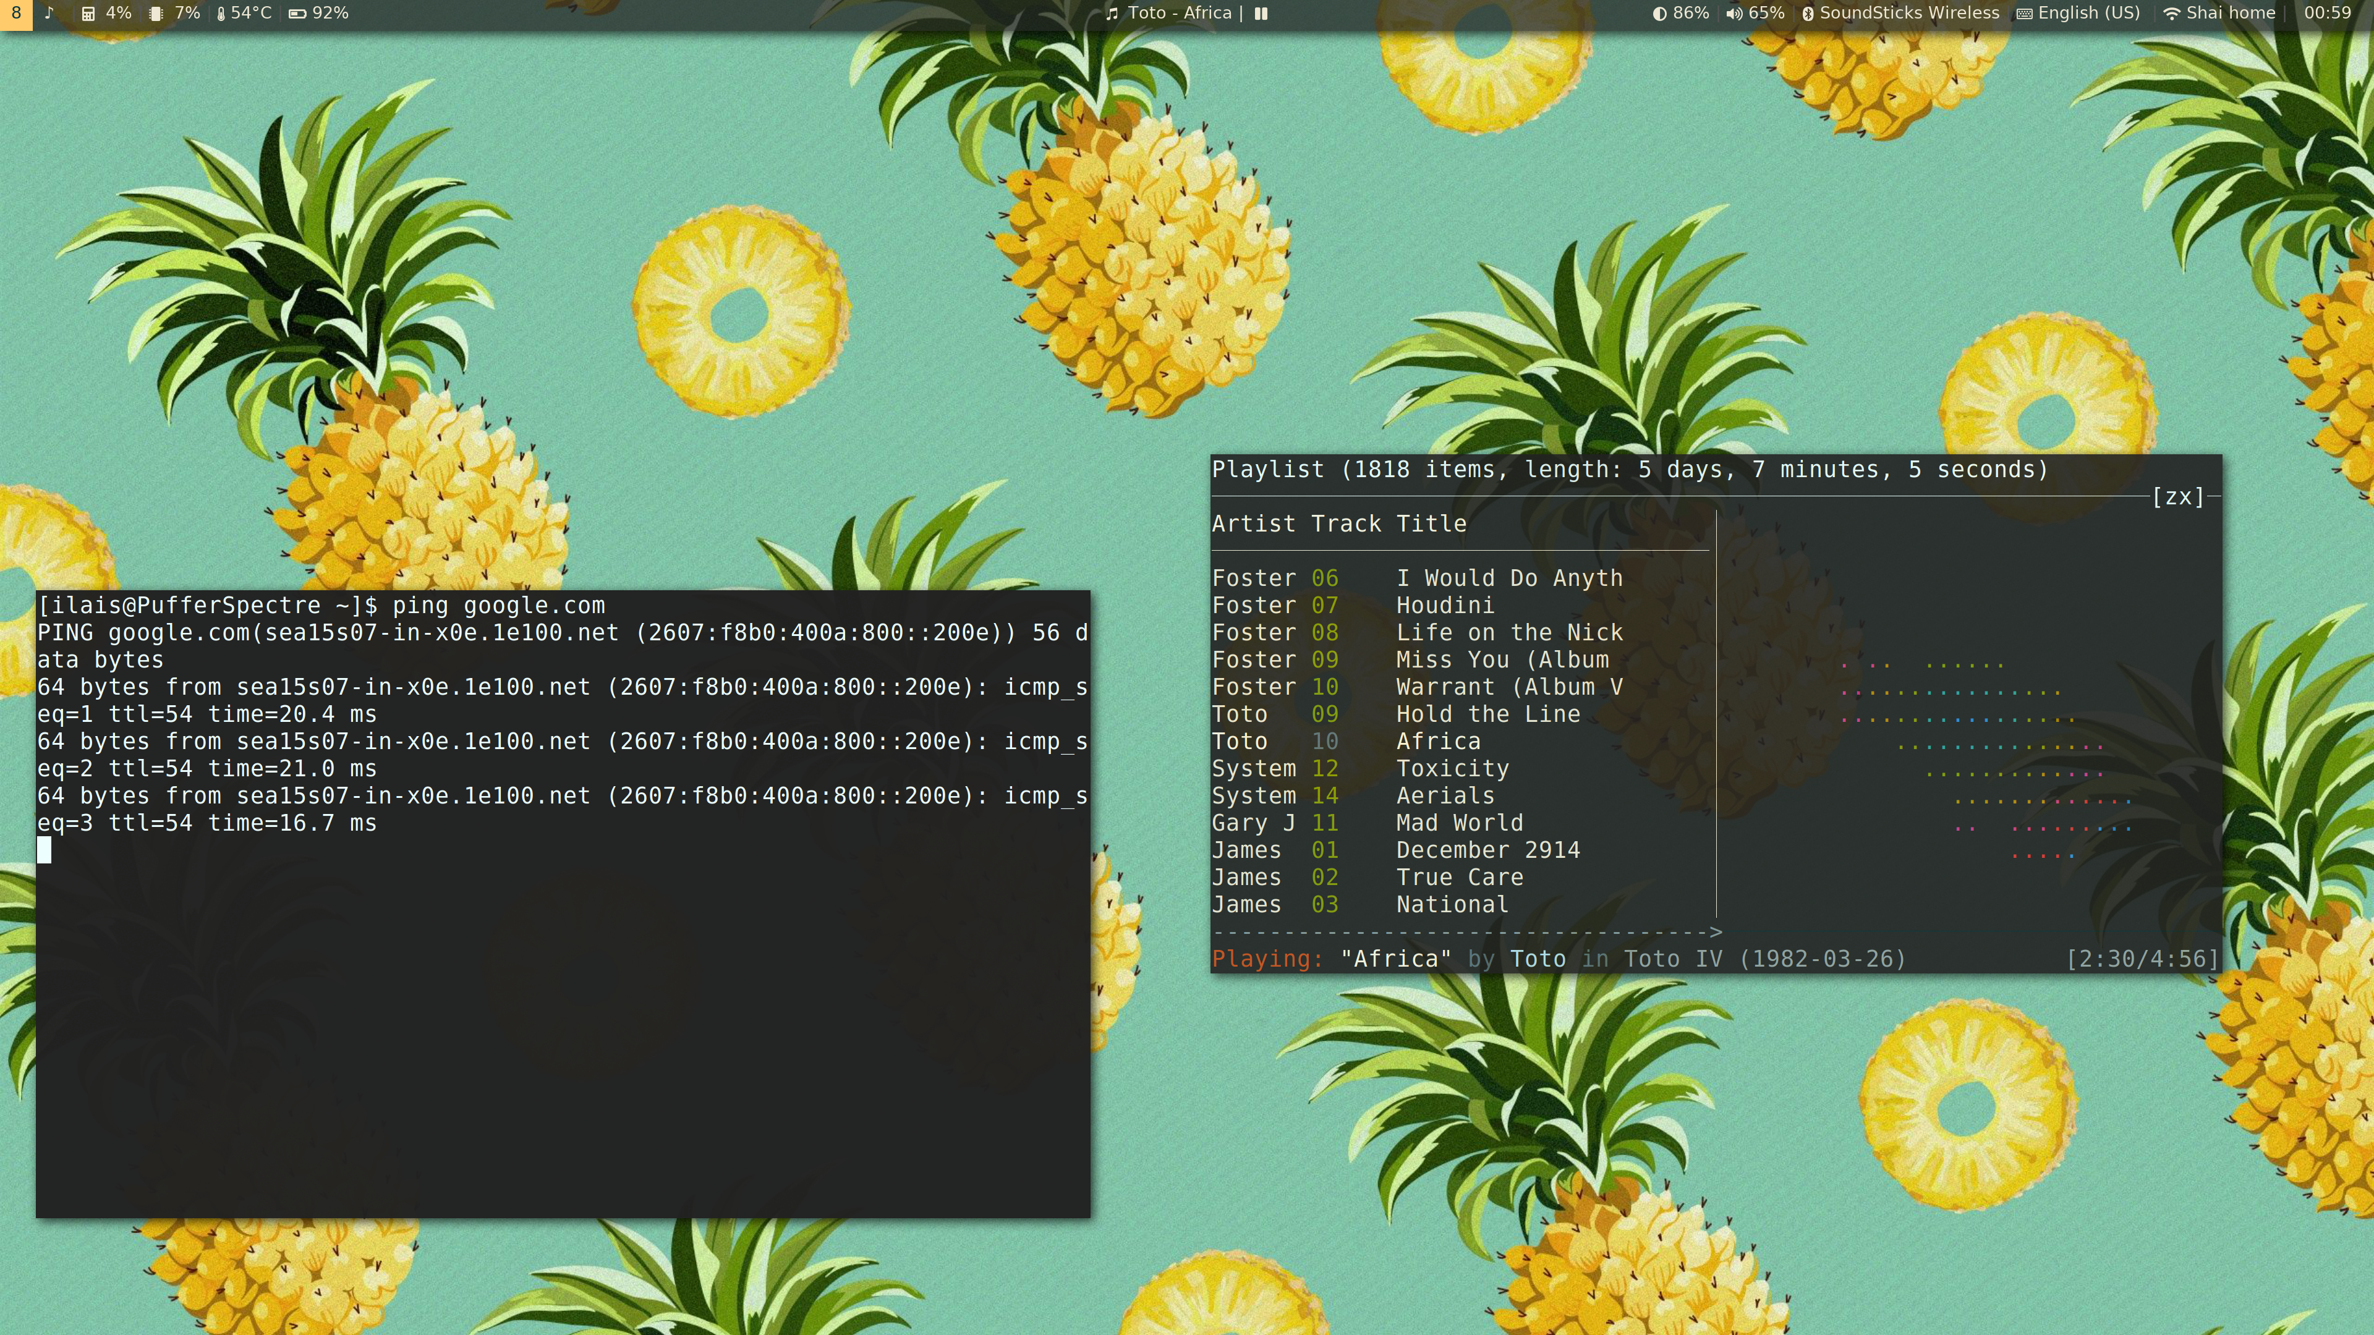This screenshot has height=1335, width=2374.
Task: Click the 'Shai home' network name
Action: click(2230, 13)
